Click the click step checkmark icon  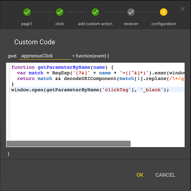[x=60, y=12]
